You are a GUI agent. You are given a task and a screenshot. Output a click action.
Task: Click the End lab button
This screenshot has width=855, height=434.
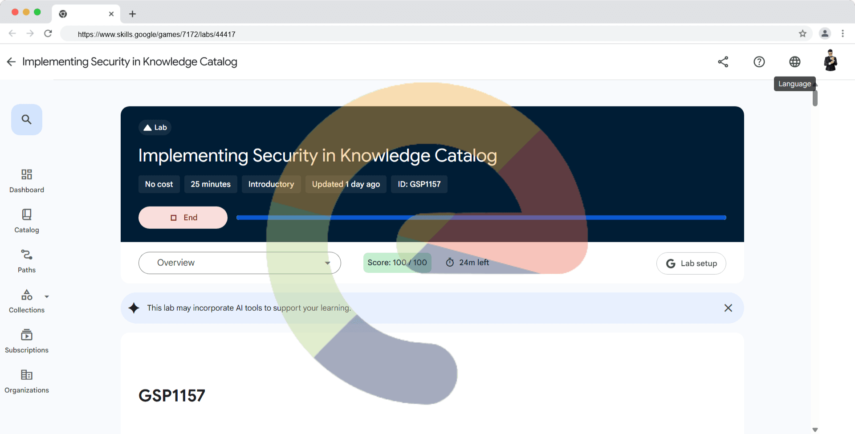[x=183, y=218]
